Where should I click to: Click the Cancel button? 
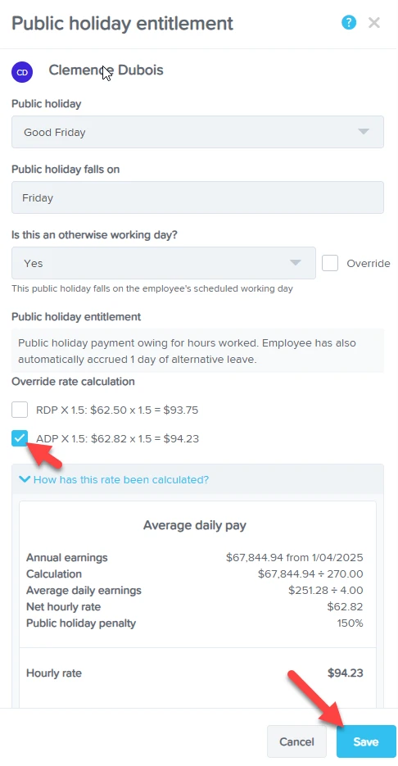coord(297,741)
